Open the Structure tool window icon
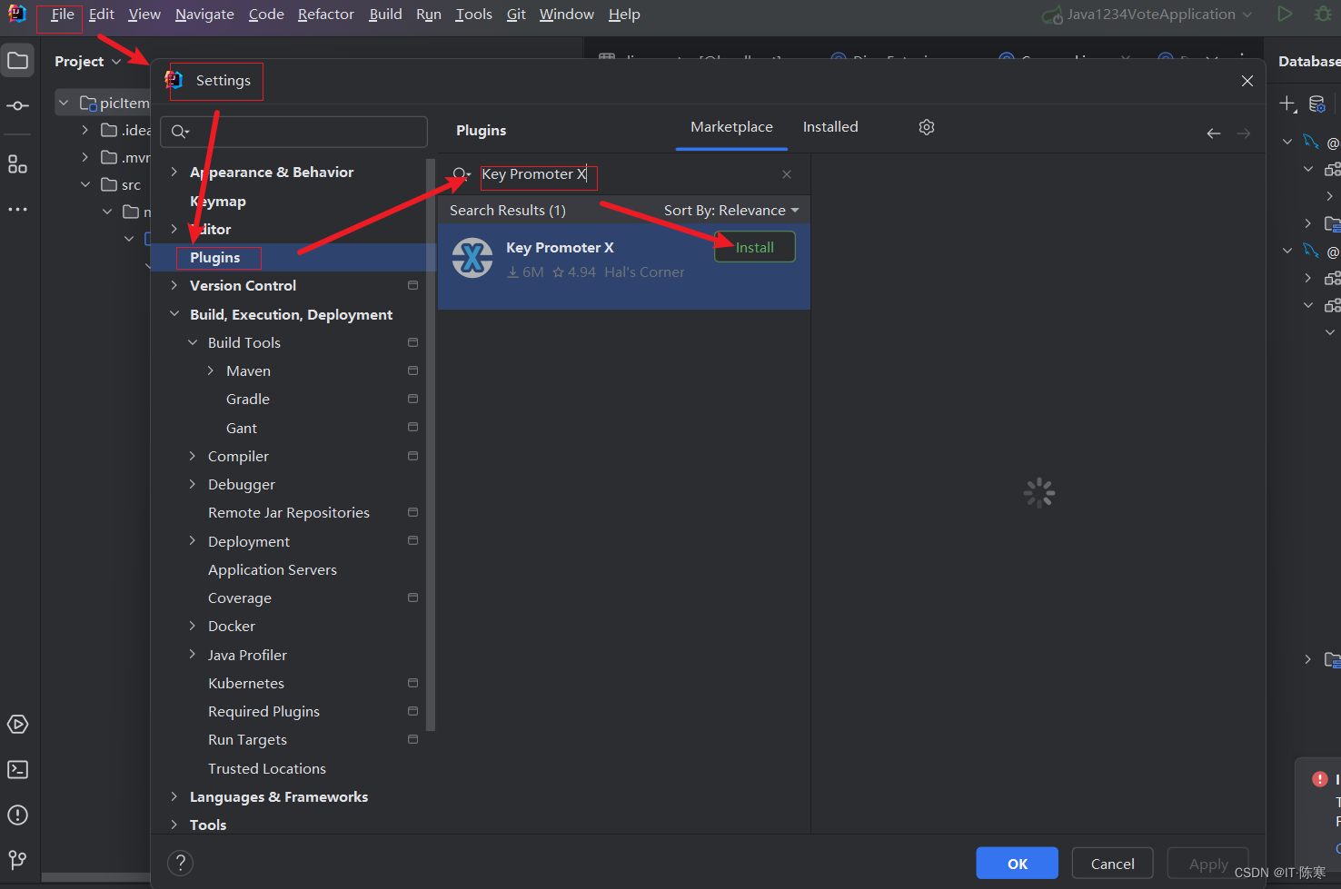 coord(17,164)
